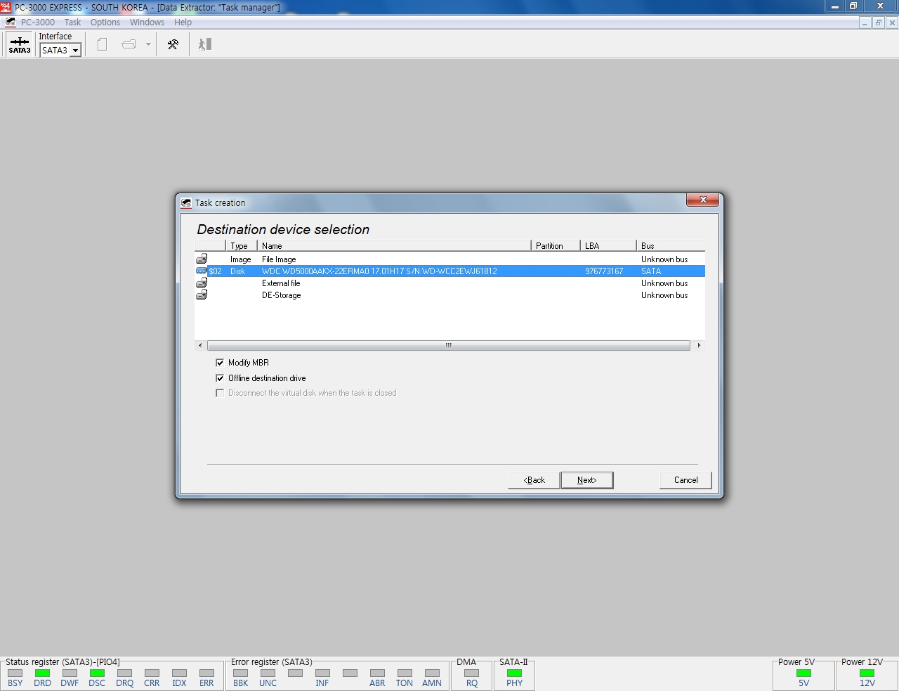Minimize the inner Data Extractor window
Screen dimensions: 899x691
(865, 22)
